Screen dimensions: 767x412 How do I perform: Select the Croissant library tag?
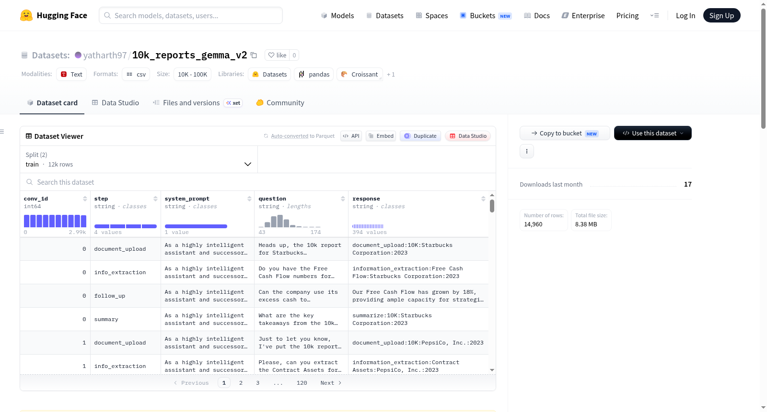[360, 74]
